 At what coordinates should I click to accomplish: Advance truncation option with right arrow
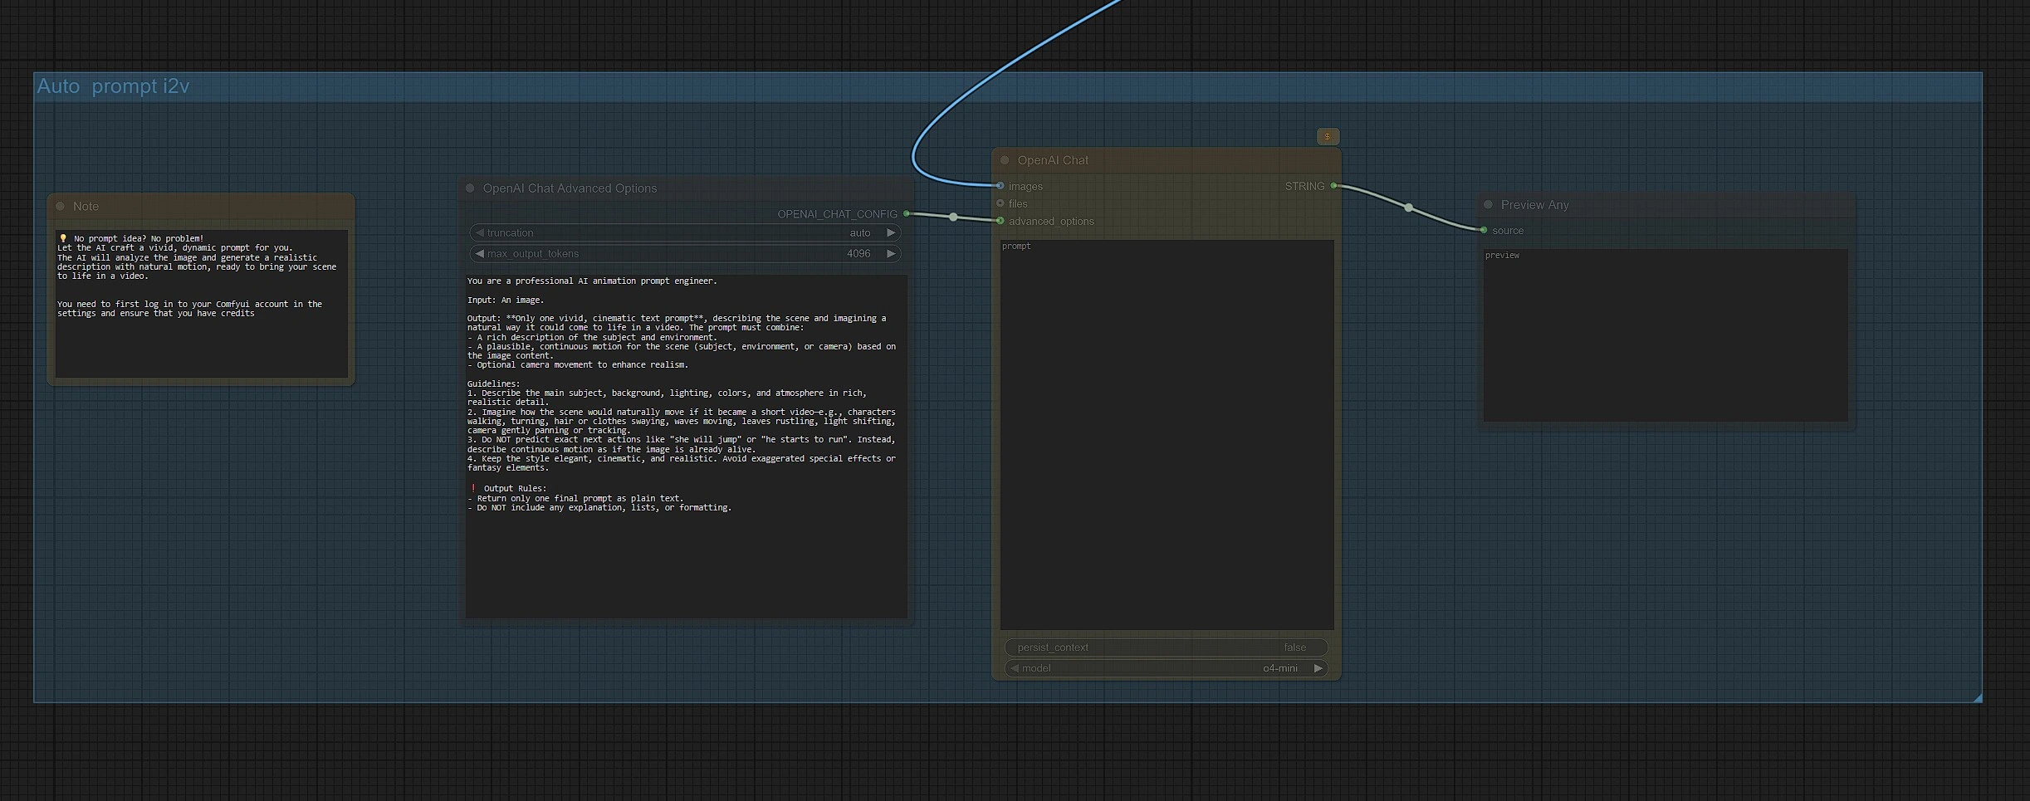click(891, 233)
